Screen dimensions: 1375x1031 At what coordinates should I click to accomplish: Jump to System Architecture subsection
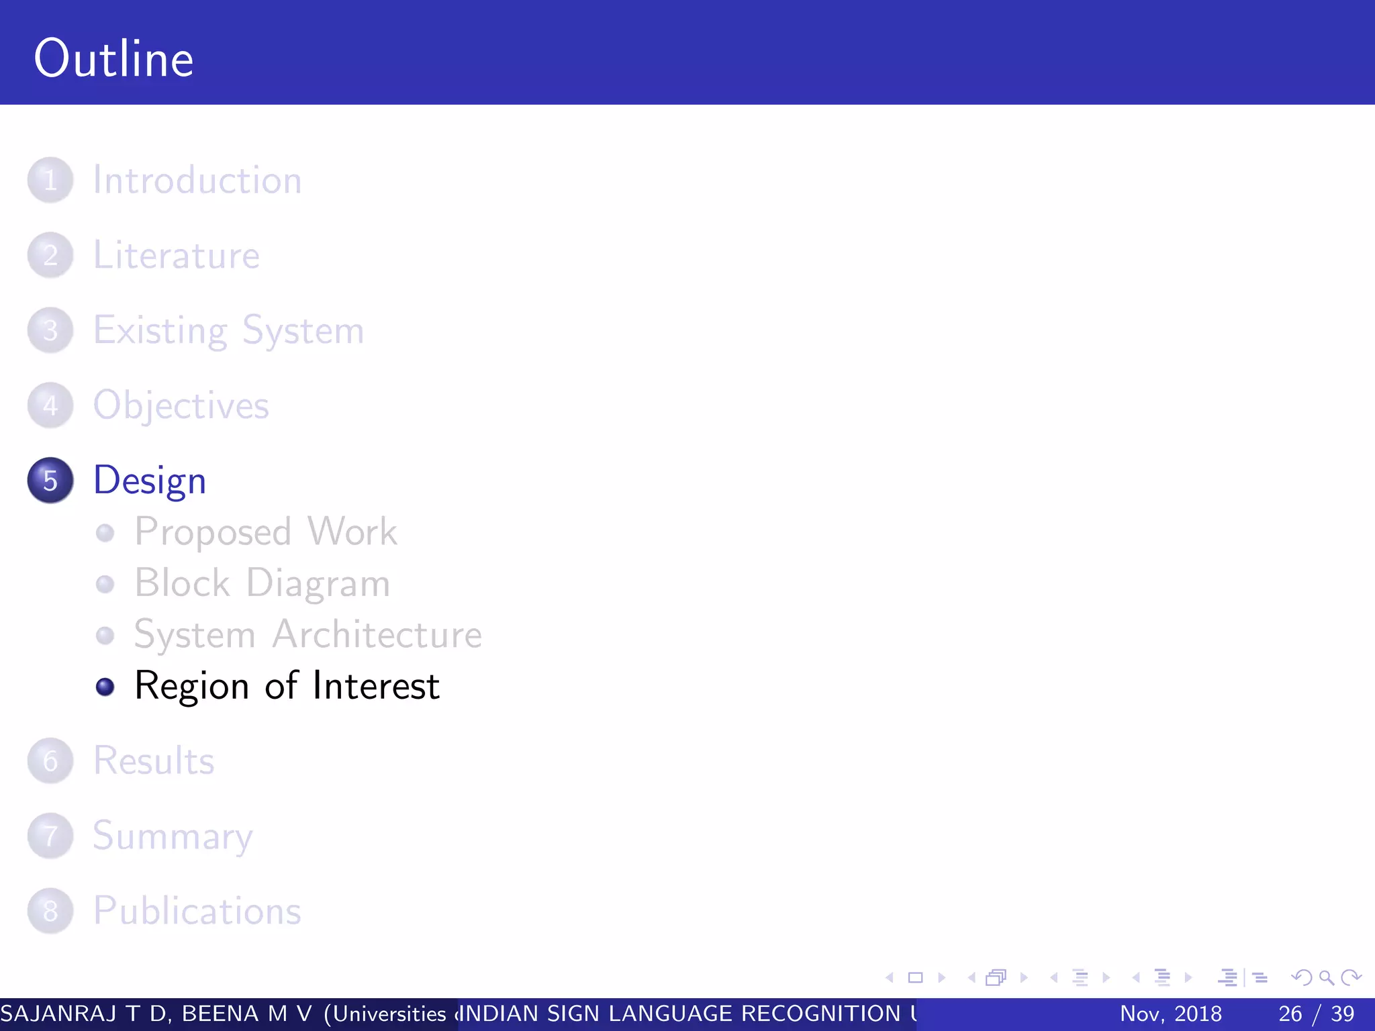(x=307, y=635)
